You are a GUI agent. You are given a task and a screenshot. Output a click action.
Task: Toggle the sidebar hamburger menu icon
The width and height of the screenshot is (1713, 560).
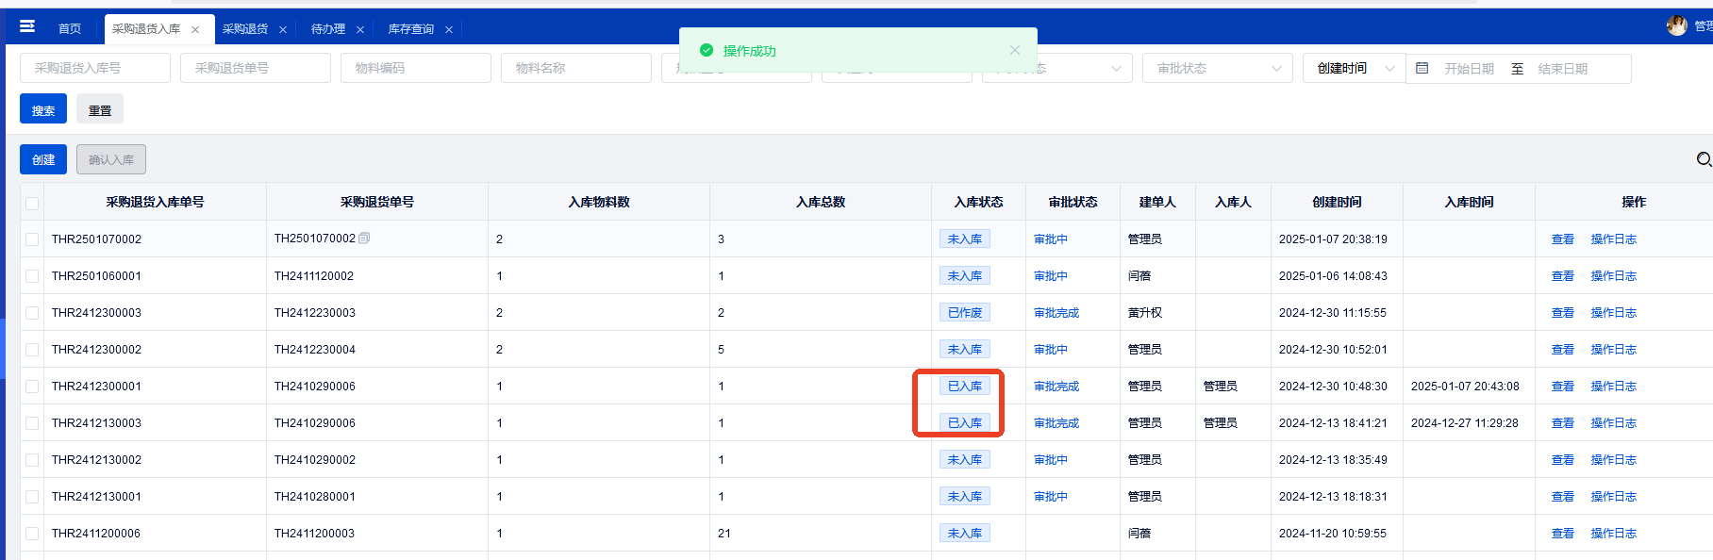click(x=27, y=25)
